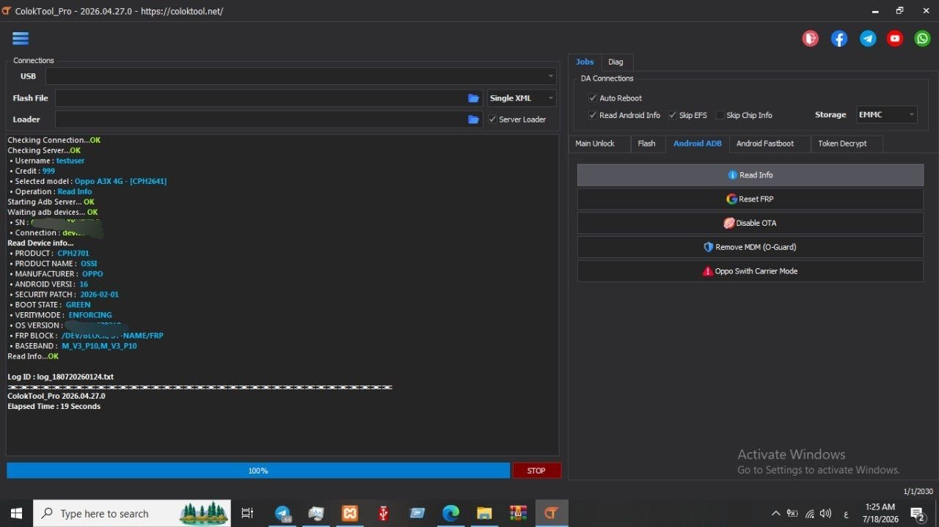Show hidden system tray icons
The height and width of the screenshot is (527, 939).
[776, 514]
